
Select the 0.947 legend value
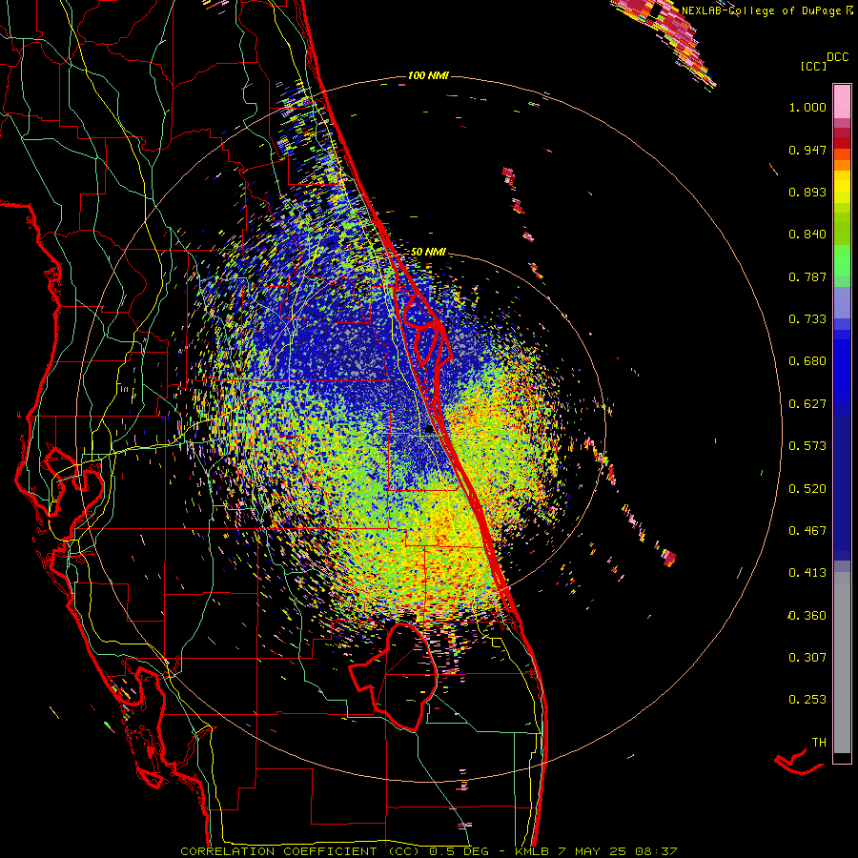(807, 150)
